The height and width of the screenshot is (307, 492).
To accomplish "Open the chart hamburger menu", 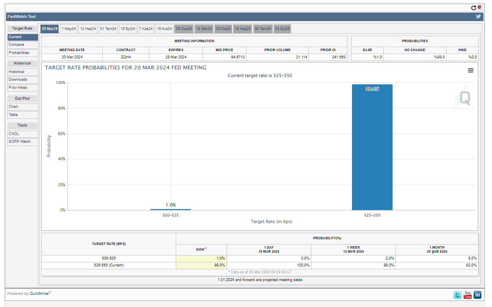I will [x=470, y=70].
